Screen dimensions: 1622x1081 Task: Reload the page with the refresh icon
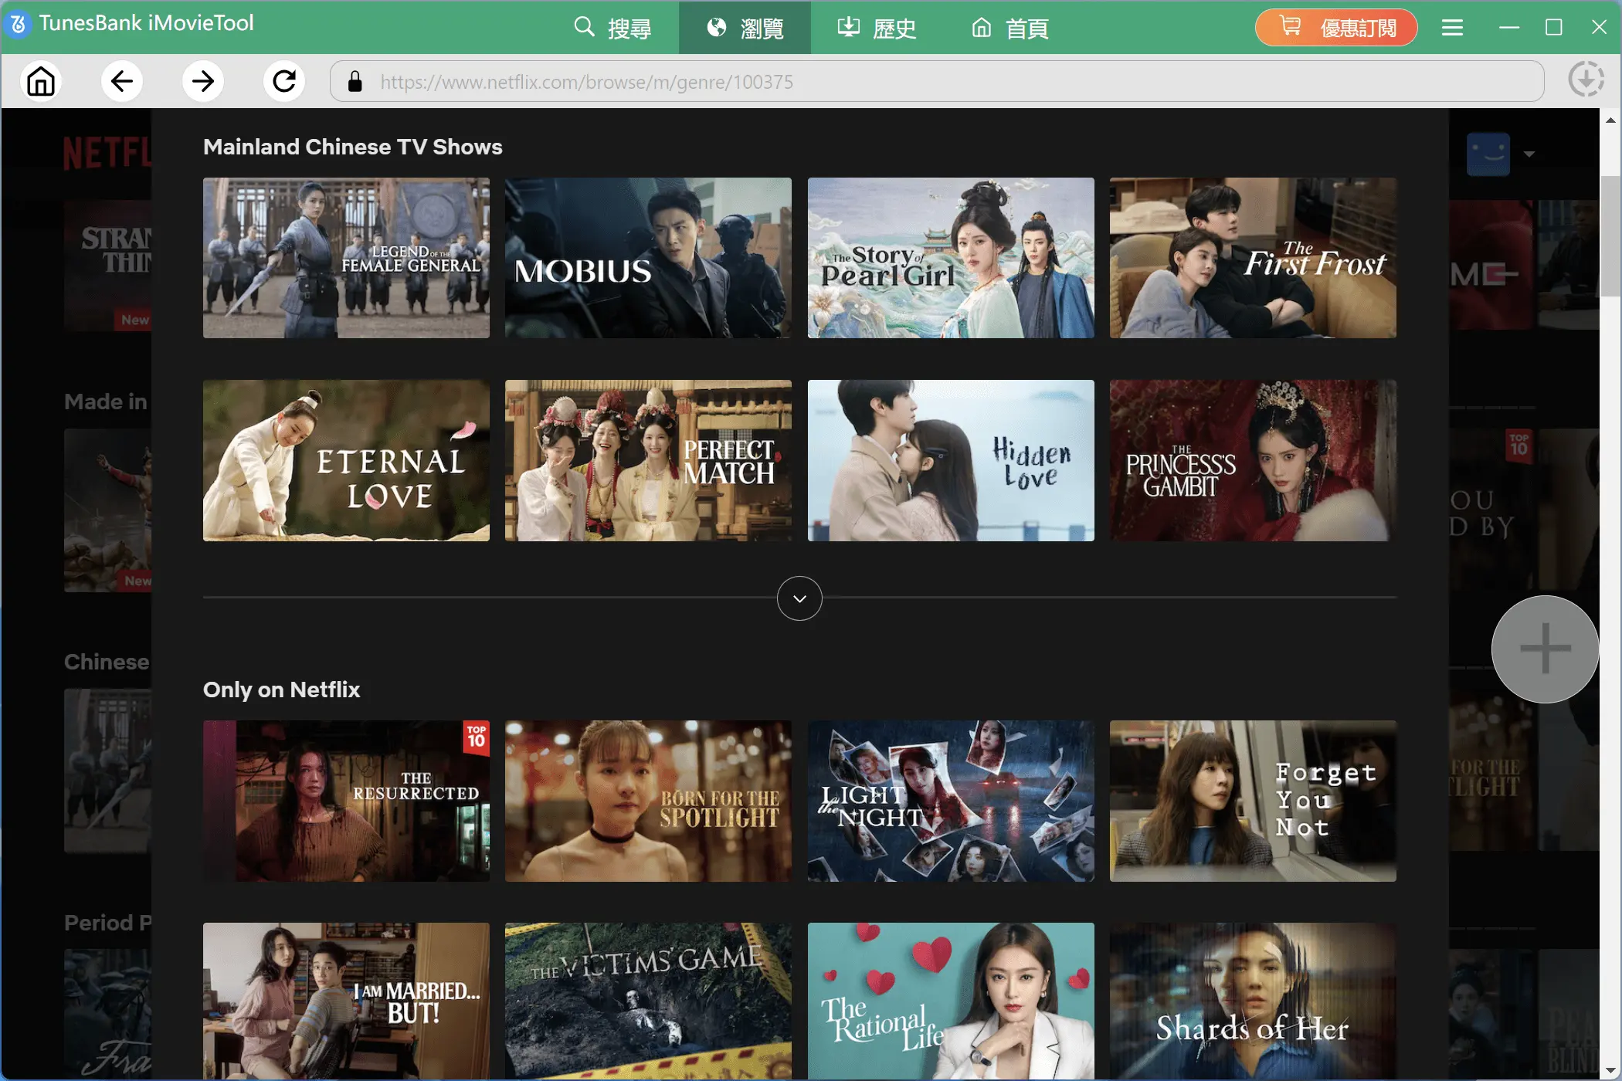[x=283, y=81]
